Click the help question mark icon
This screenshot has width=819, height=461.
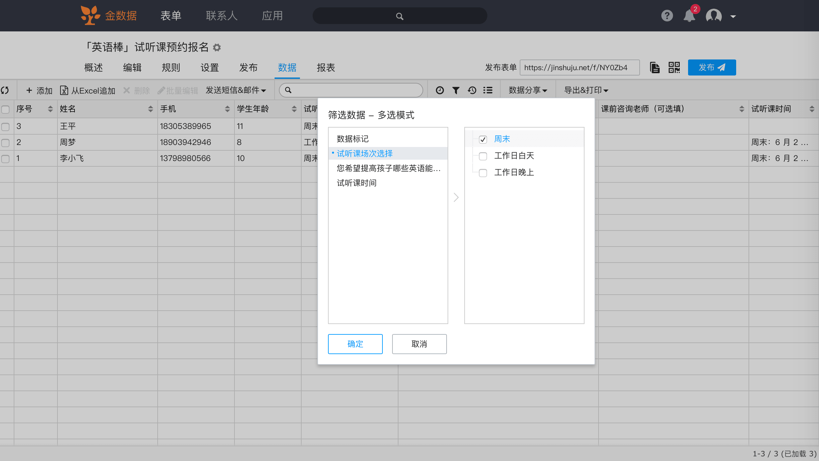coord(667,16)
